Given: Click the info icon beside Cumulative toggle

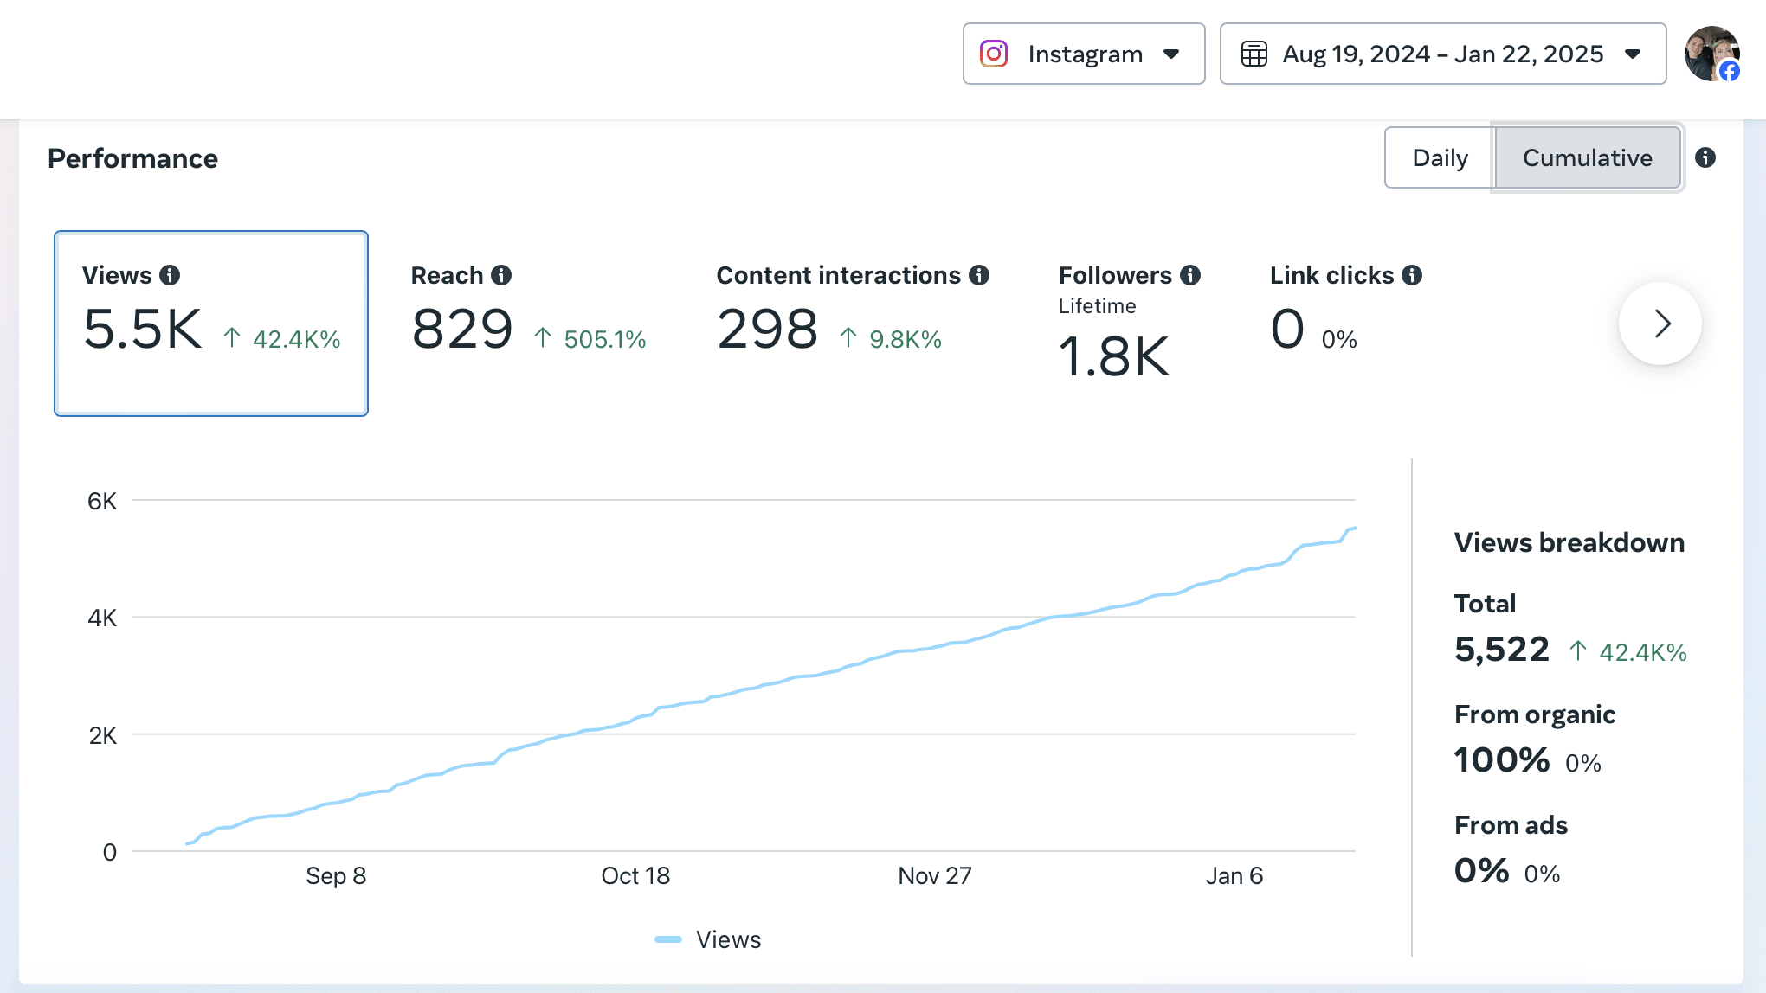Looking at the screenshot, I should (1705, 157).
